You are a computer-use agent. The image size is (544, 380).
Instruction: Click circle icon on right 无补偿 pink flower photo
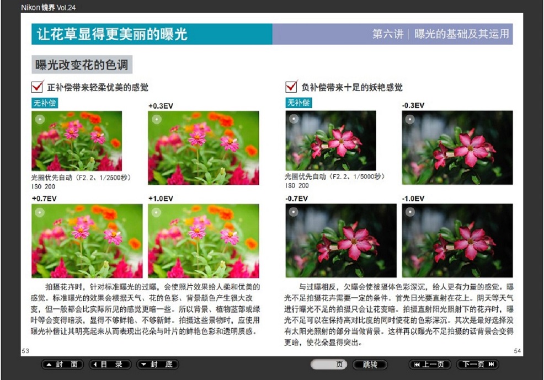(x=294, y=118)
